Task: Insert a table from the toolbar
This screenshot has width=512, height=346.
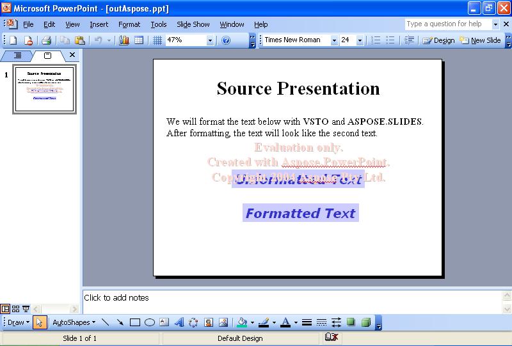Action: click(x=139, y=40)
